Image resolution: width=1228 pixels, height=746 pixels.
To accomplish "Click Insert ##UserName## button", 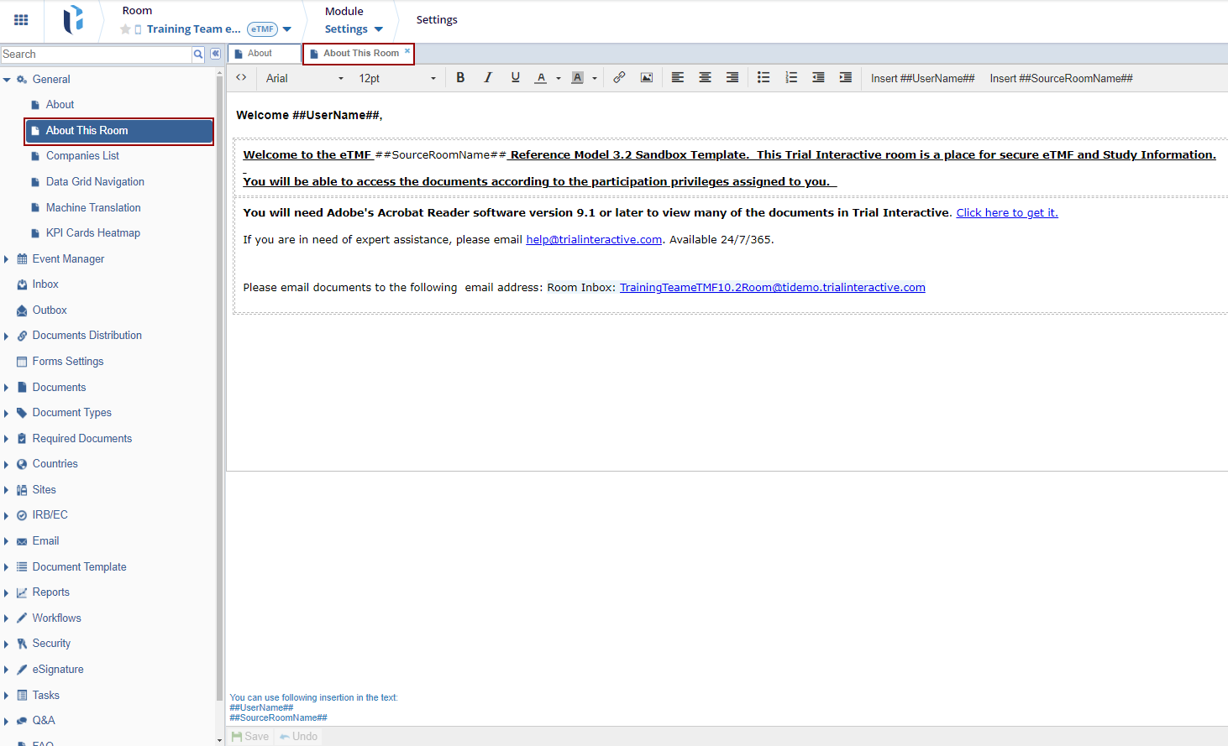I will [922, 79].
